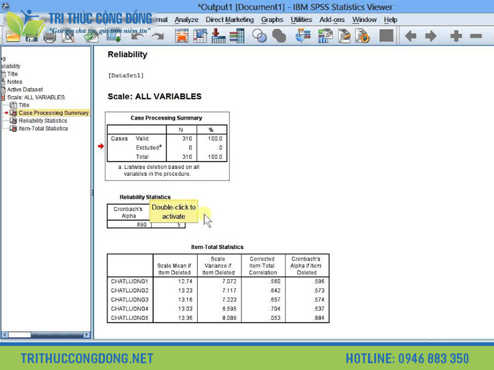Open the Help menu
Image resolution: width=494 pixels, height=370 pixels.
391,20
